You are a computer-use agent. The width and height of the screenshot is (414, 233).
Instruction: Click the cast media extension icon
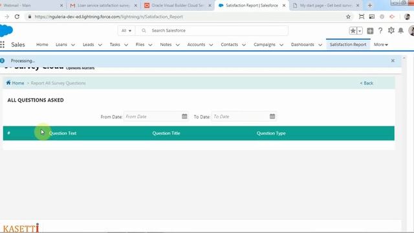pos(372,17)
